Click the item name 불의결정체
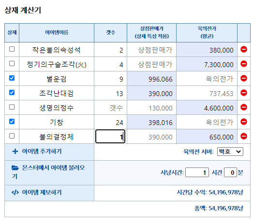 [57, 137]
